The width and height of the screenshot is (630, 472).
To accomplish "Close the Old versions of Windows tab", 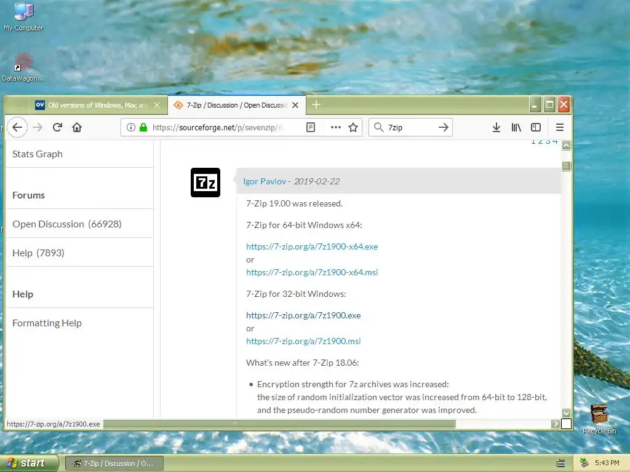I will (157, 105).
